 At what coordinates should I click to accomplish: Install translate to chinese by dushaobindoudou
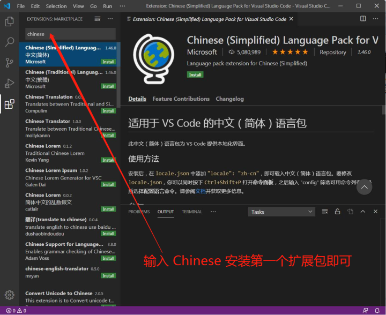click(x=108, y=234)
